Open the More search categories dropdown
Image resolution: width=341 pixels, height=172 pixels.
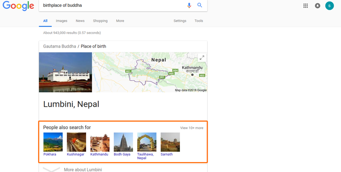pyautogui.click(x=120, y=21)
